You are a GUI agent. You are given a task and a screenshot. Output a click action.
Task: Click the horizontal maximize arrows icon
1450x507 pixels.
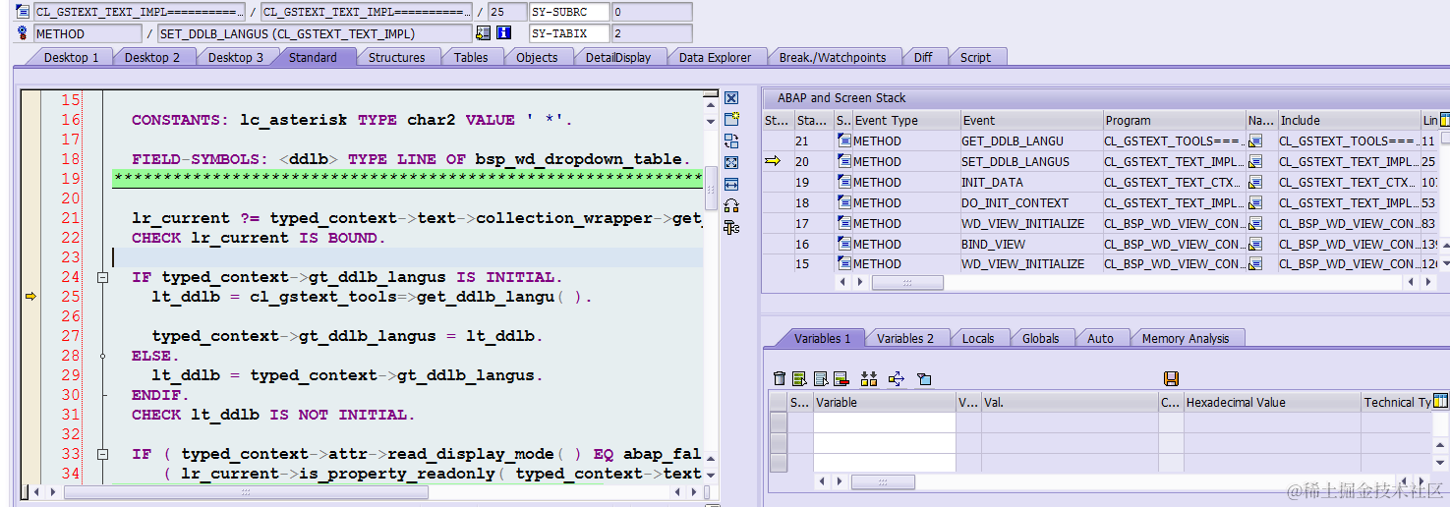pos(730,185)
